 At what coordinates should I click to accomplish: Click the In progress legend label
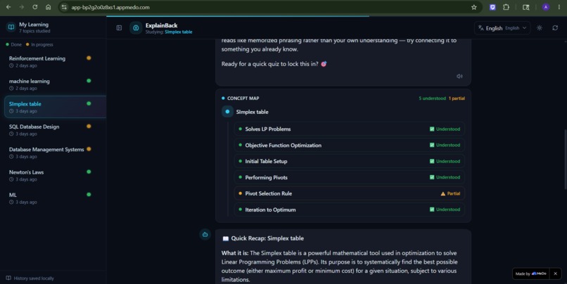click(42, 44)
